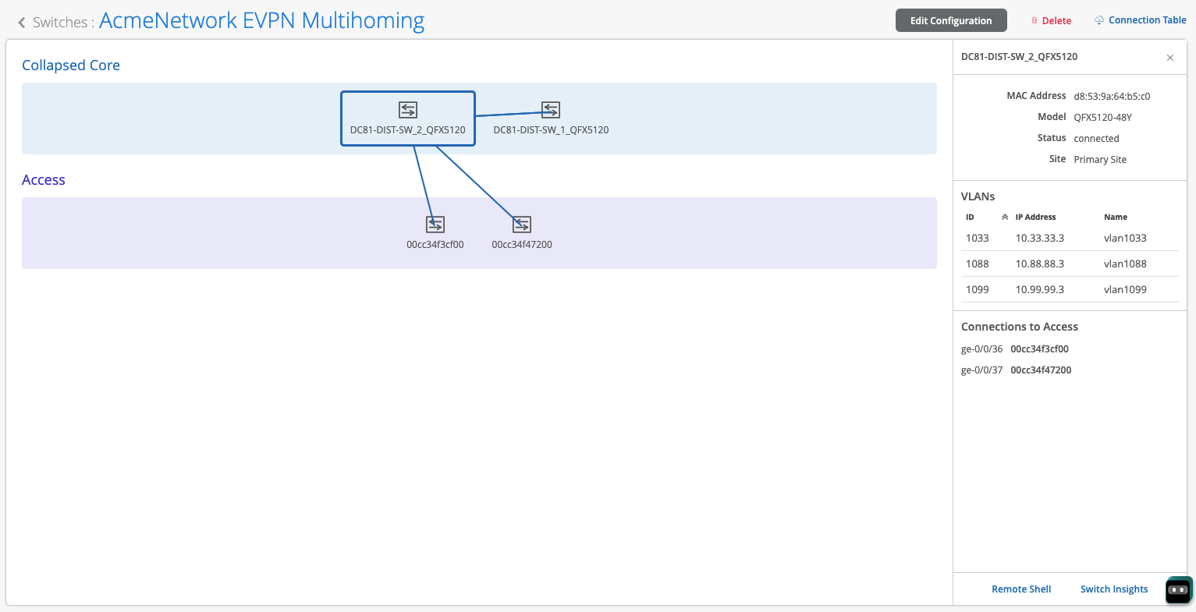
Task: Click VLAN 1099 row
Action: [1069, 290]
